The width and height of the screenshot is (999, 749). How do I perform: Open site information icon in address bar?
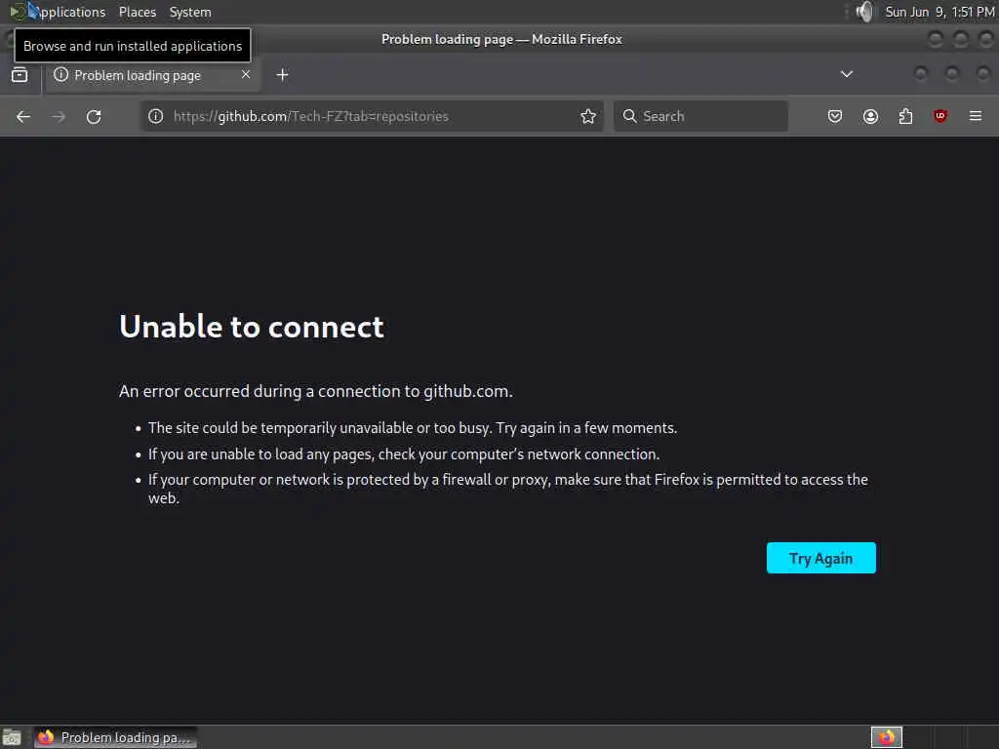point(155,116)
